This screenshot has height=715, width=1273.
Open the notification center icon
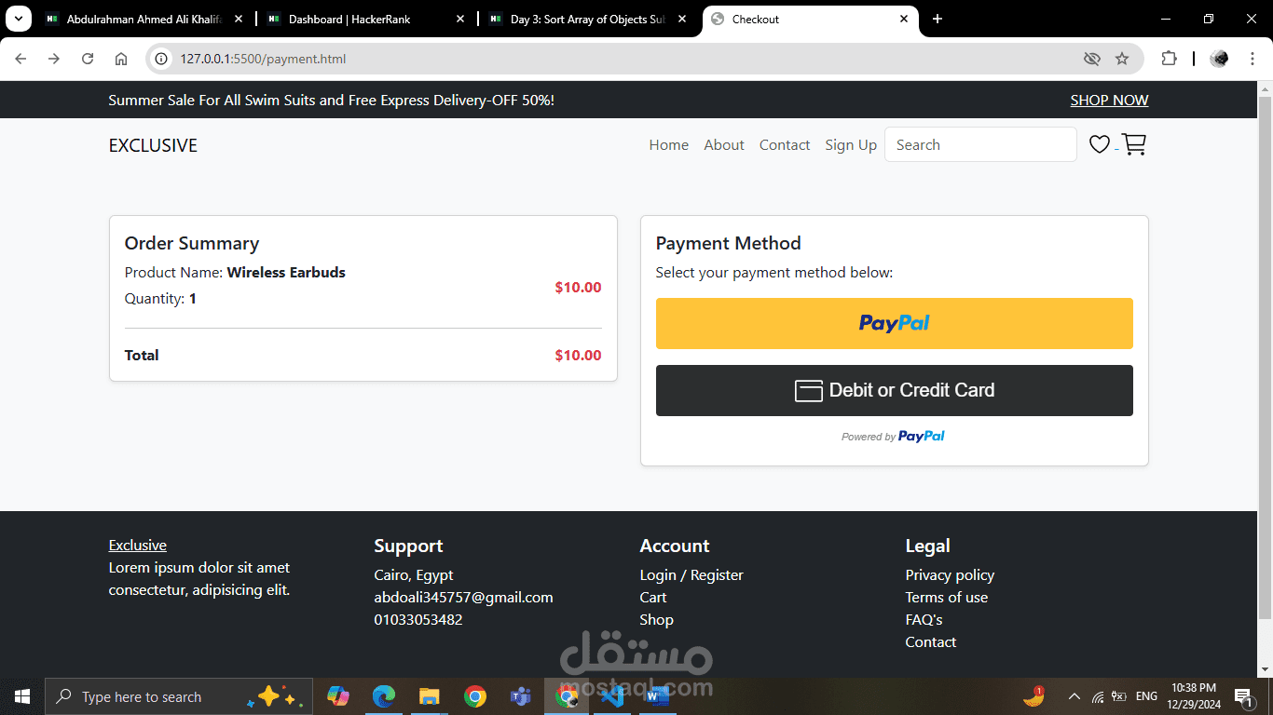[1243, 696]
